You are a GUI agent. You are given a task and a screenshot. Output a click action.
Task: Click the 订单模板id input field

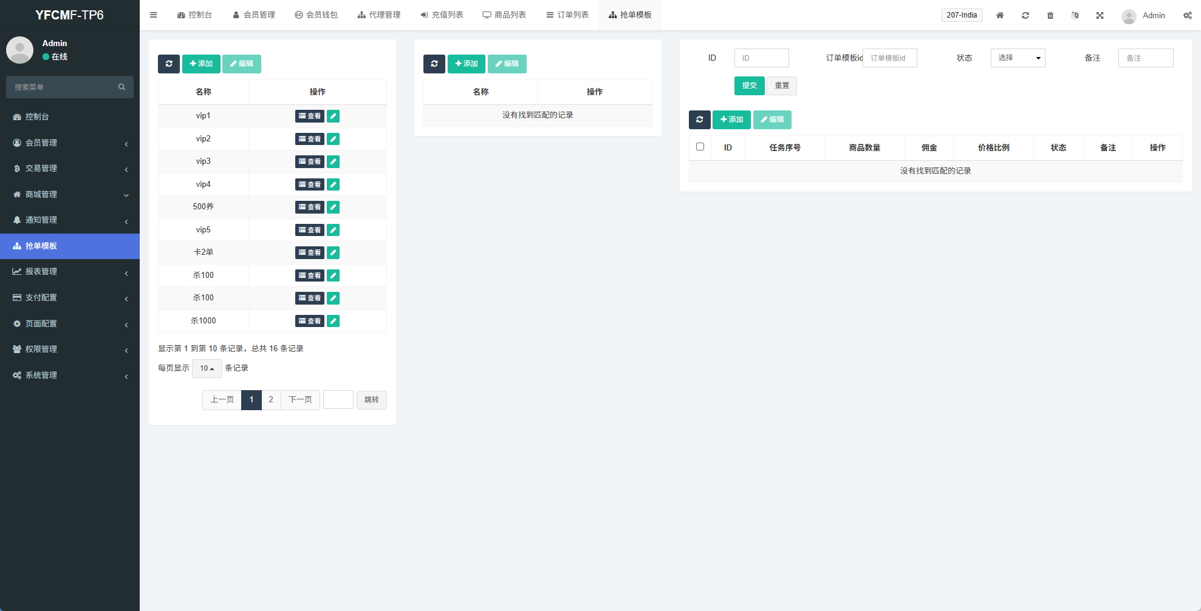(x=889, y=58)
